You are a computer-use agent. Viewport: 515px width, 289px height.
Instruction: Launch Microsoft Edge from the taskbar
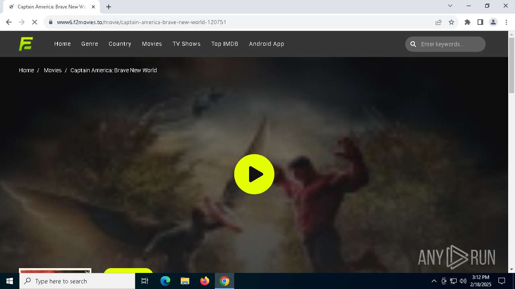[165, 281]
